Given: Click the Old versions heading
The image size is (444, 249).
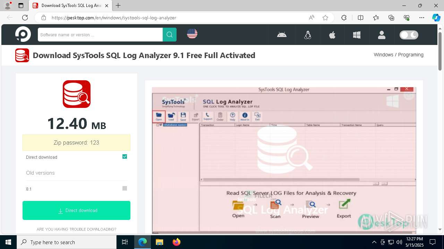Looking at the screenshot, I should [x=40, y=173].
